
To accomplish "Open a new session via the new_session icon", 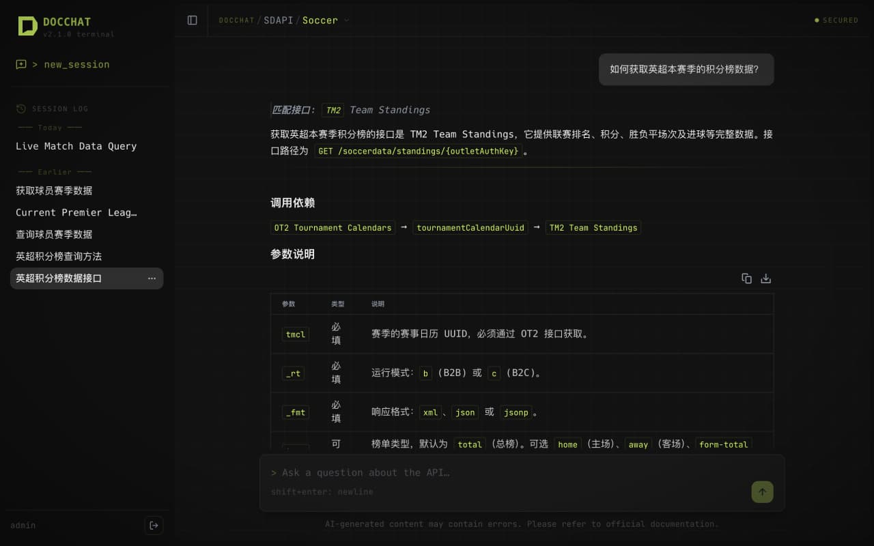I will [20, 64].
